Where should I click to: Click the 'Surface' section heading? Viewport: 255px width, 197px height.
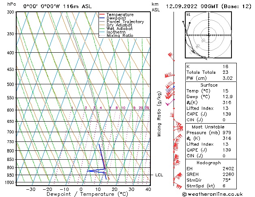(x=209, y=85)
